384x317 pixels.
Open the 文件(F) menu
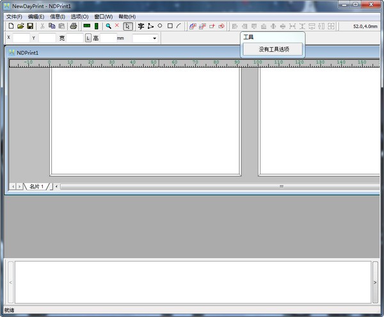(x=14, y=16)
